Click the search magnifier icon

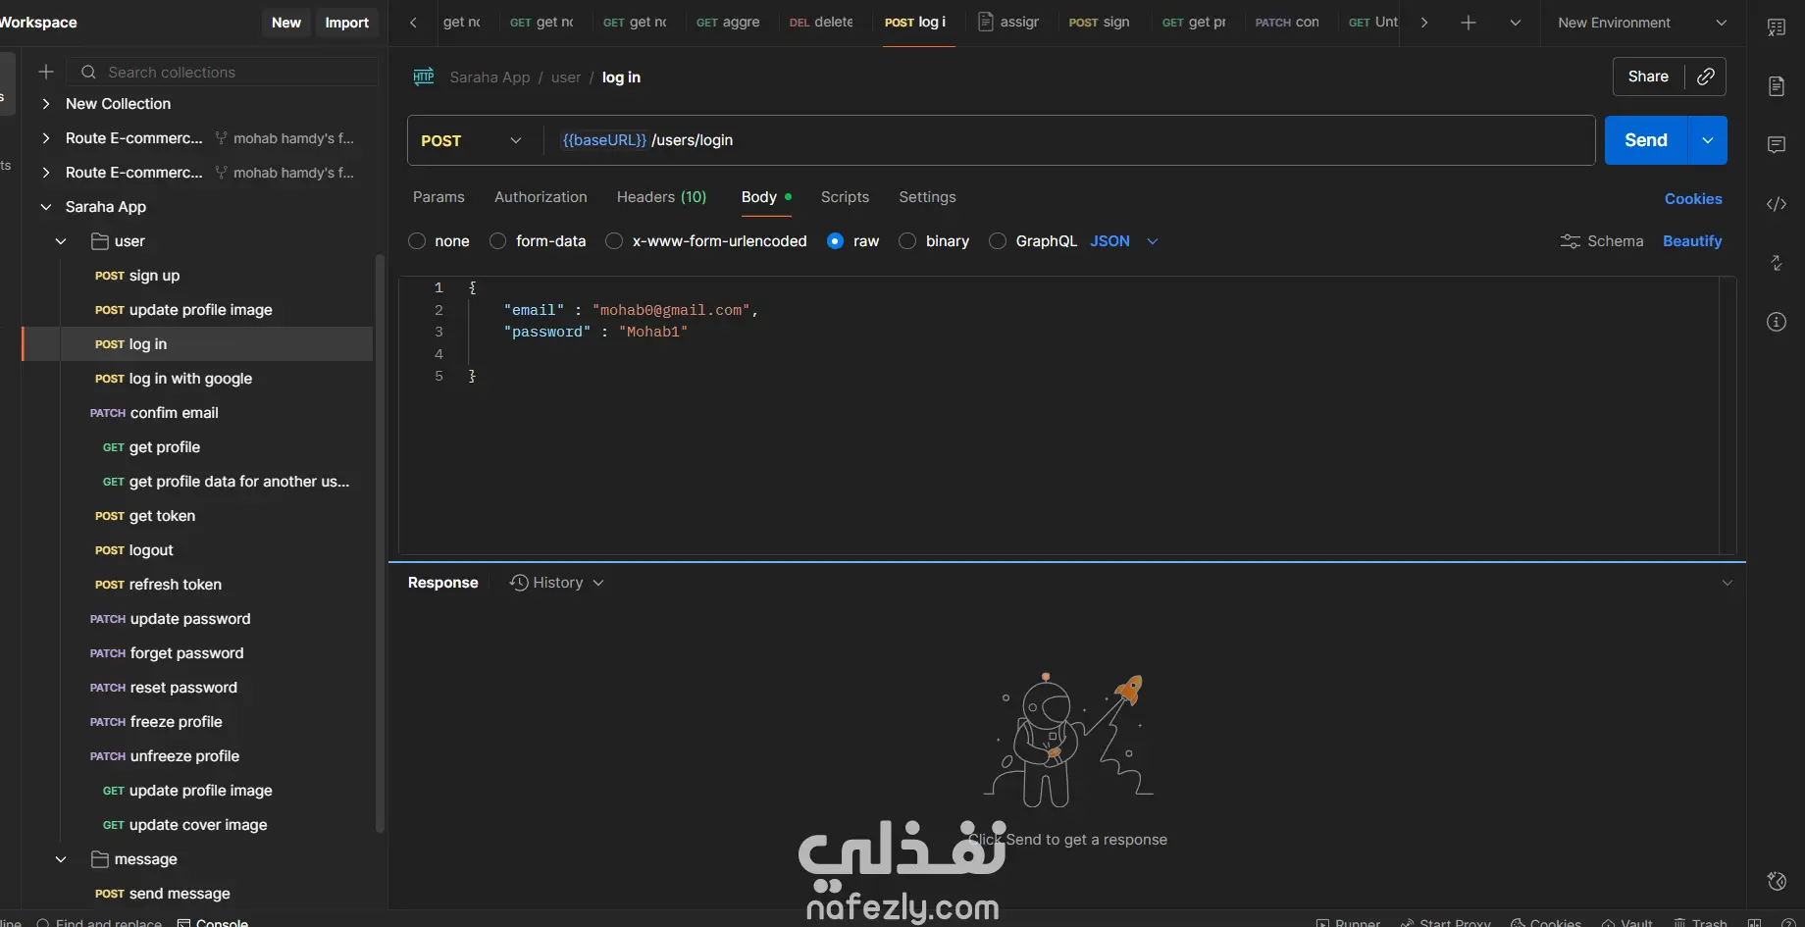pyautogui.click(x=88, y=72)
